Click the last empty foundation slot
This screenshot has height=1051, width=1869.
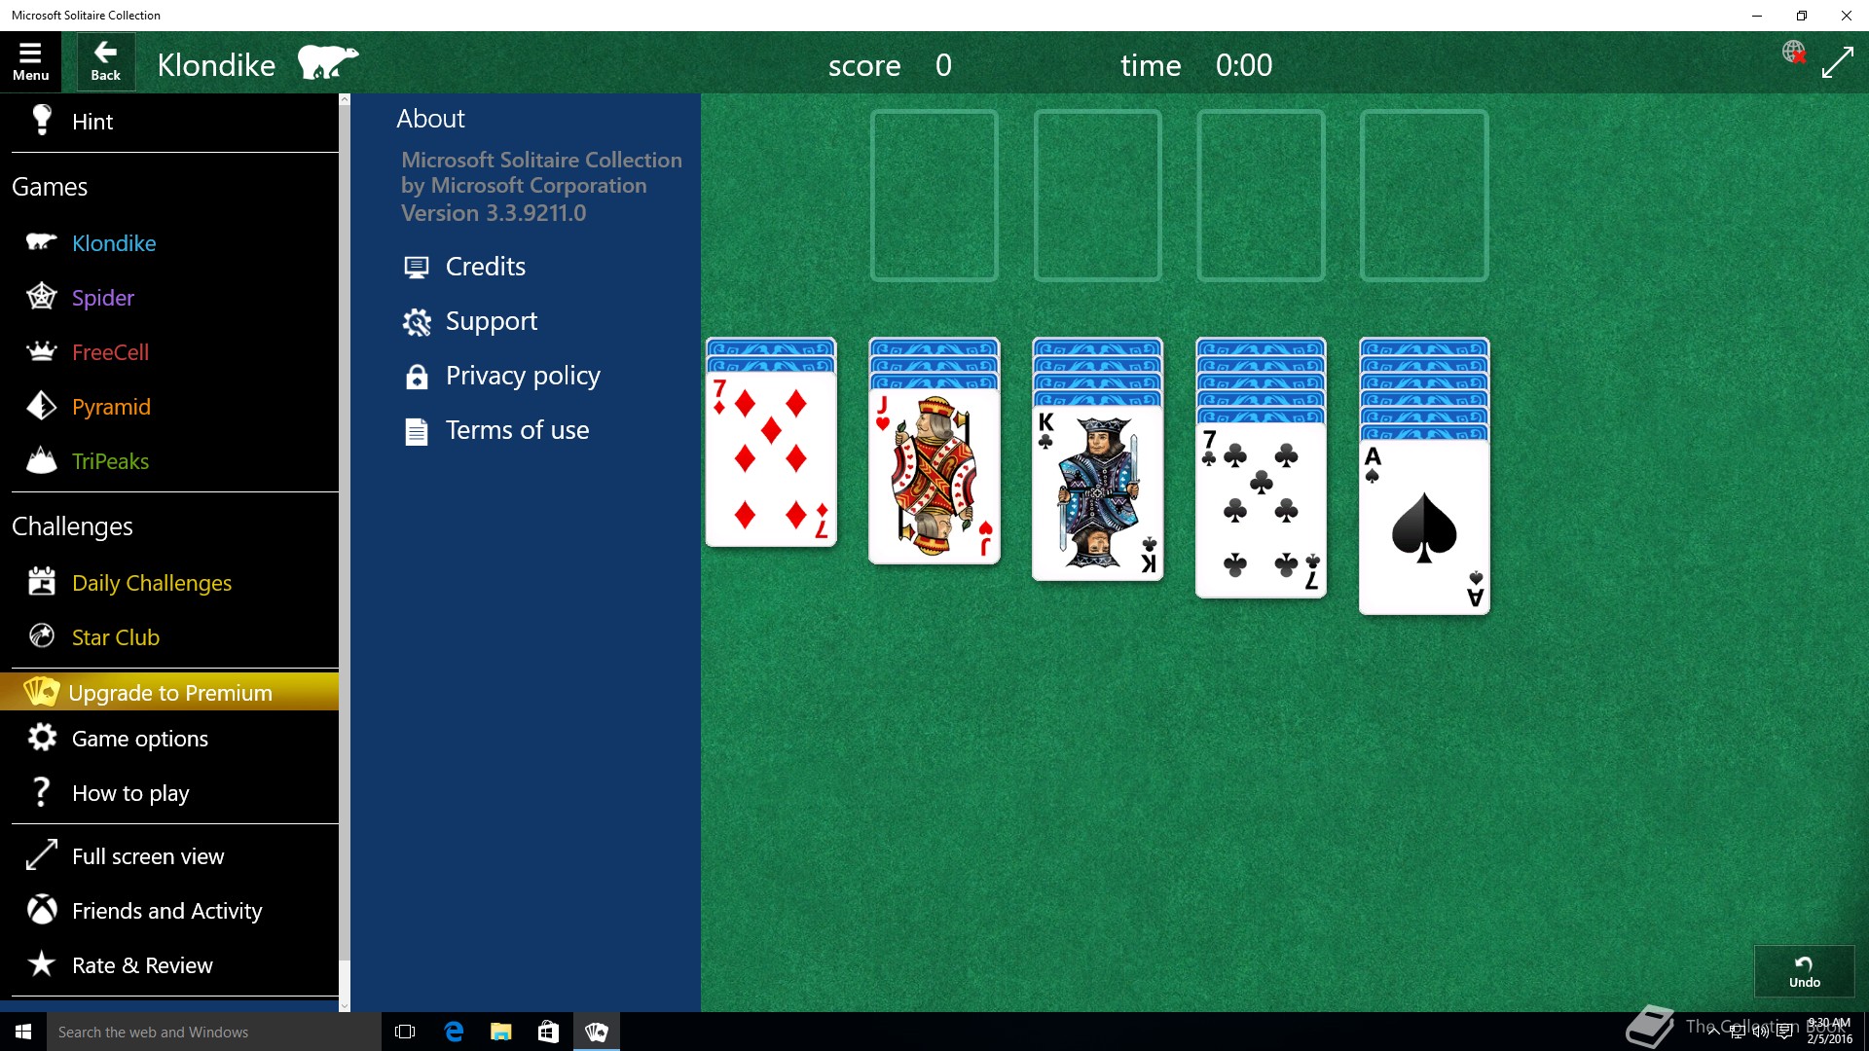click(1424, 196)
